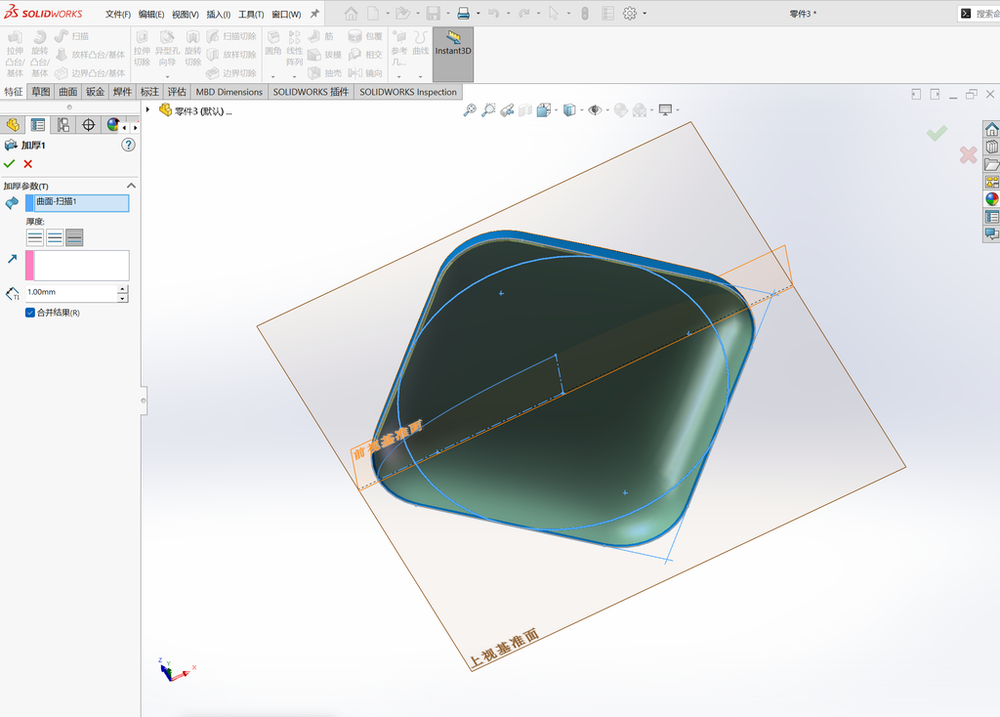Pin the menu bar with the pushpin

point(314,14)
